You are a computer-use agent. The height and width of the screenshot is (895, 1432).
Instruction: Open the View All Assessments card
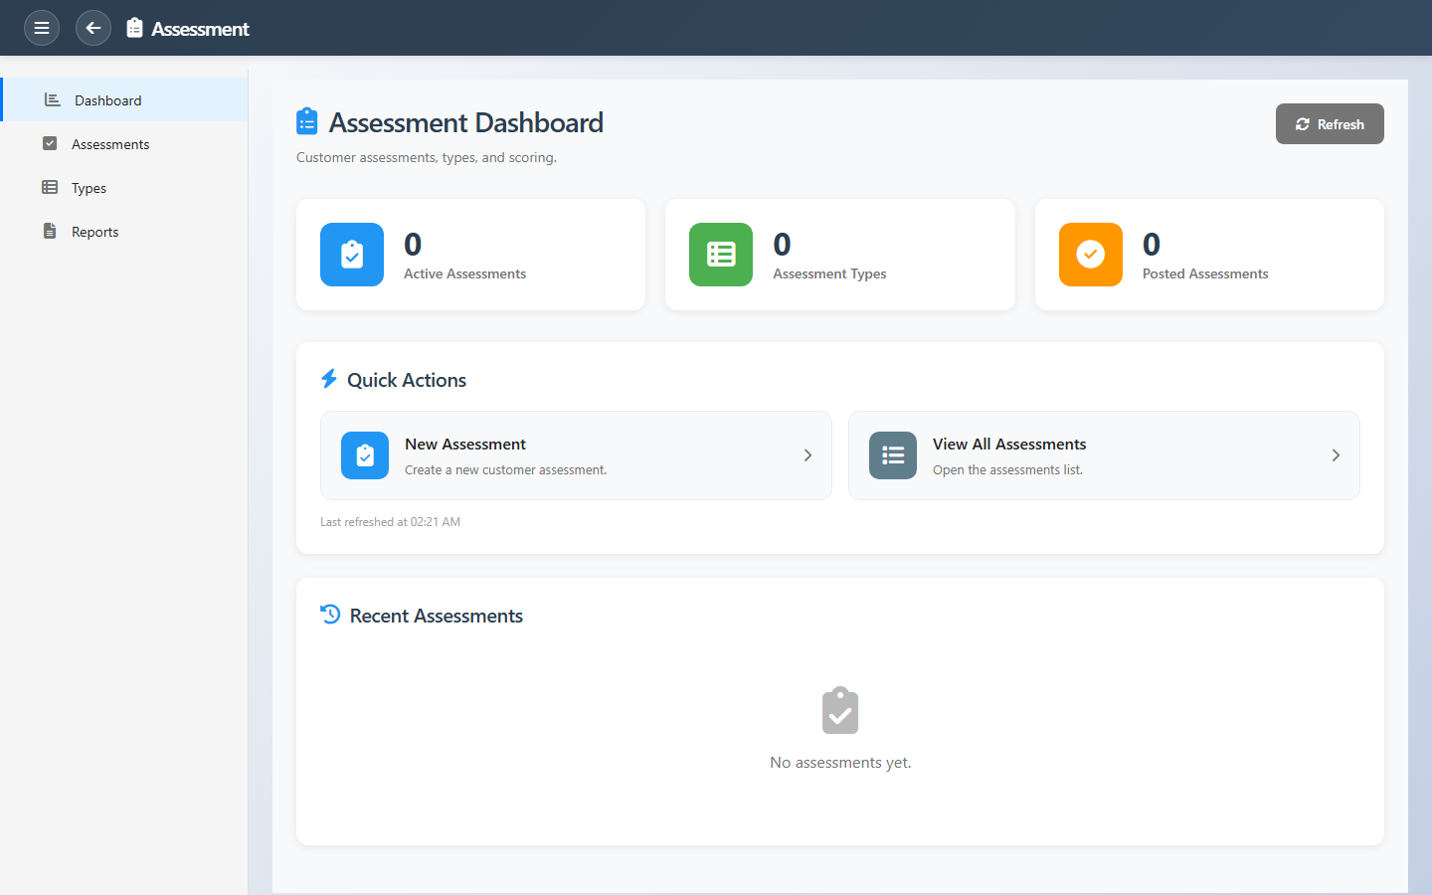pos(1104,455)
